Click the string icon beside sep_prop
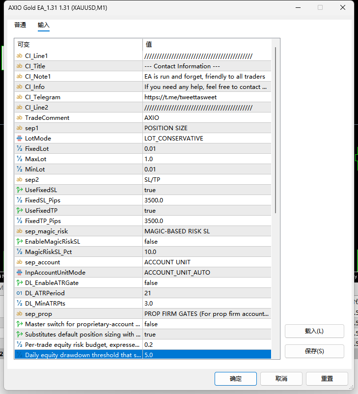 (x=19, y=313)
